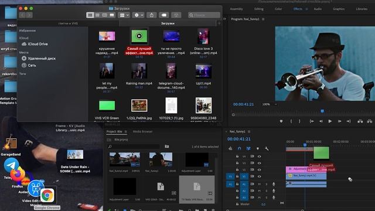Lock the Master audio track
This screenshot has height=211, width=375.
pos(237,204)
